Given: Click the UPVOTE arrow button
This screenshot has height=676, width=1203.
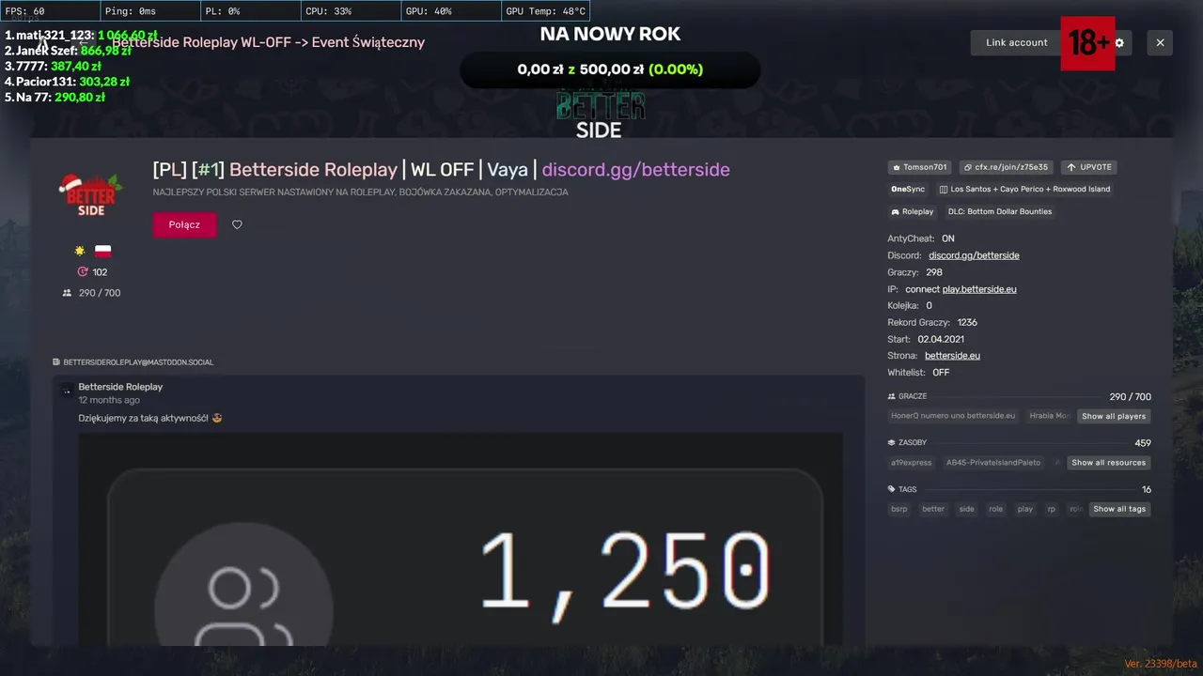Looking at the screenshot, I should click(1089, 167).
